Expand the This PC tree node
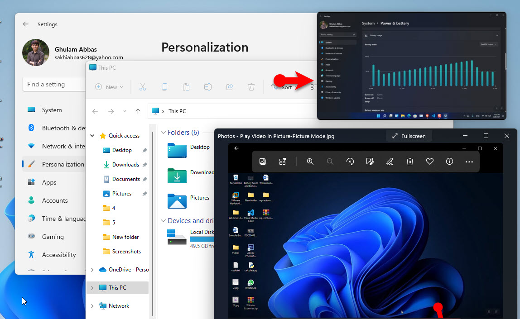The width and height of the screenshot is (520, 319). [92, 287]
